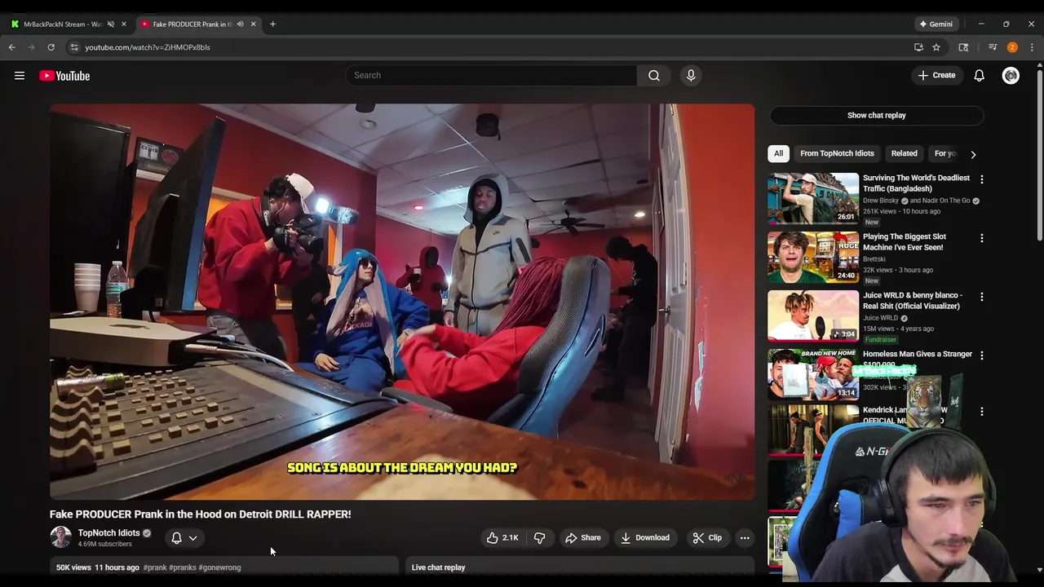The width and height of the screenshot is (1044, 587).
Task: Close the Fake PRODUCER Prank tab
Action: coord(253,24)
